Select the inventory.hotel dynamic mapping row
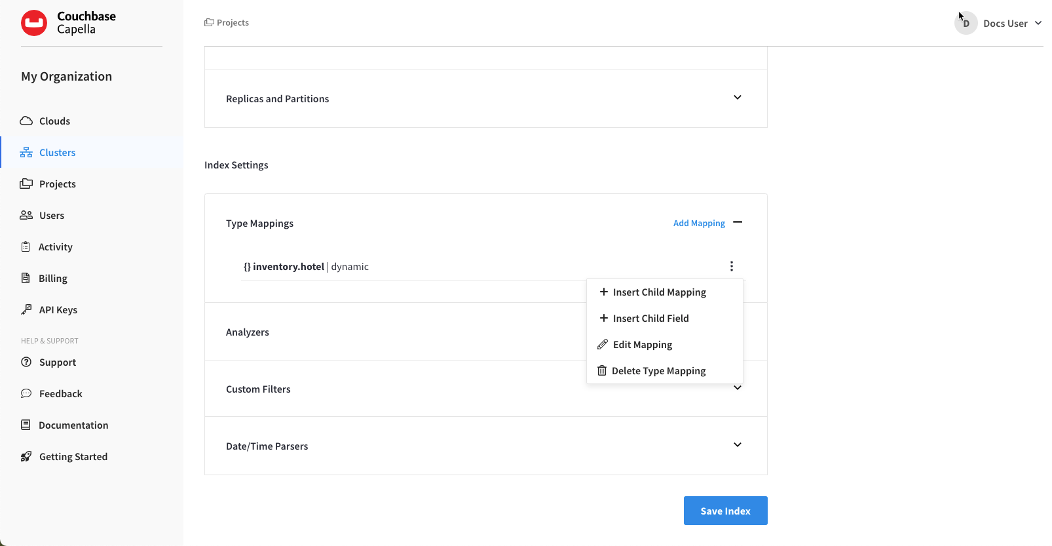This screenshot has height=546, width=1052. (x=493, y=267)
